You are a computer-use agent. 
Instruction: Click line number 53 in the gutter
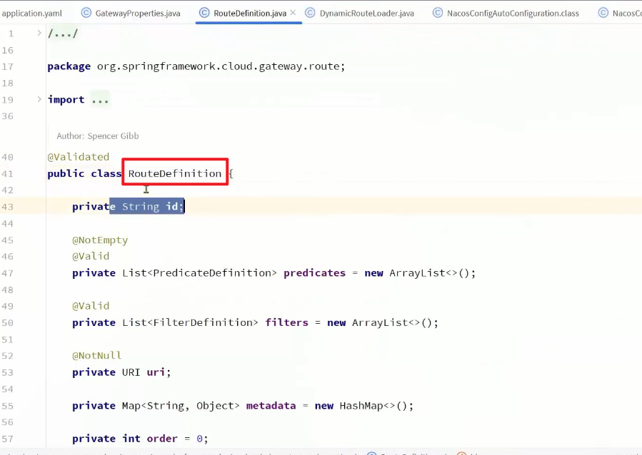point(8,372)
